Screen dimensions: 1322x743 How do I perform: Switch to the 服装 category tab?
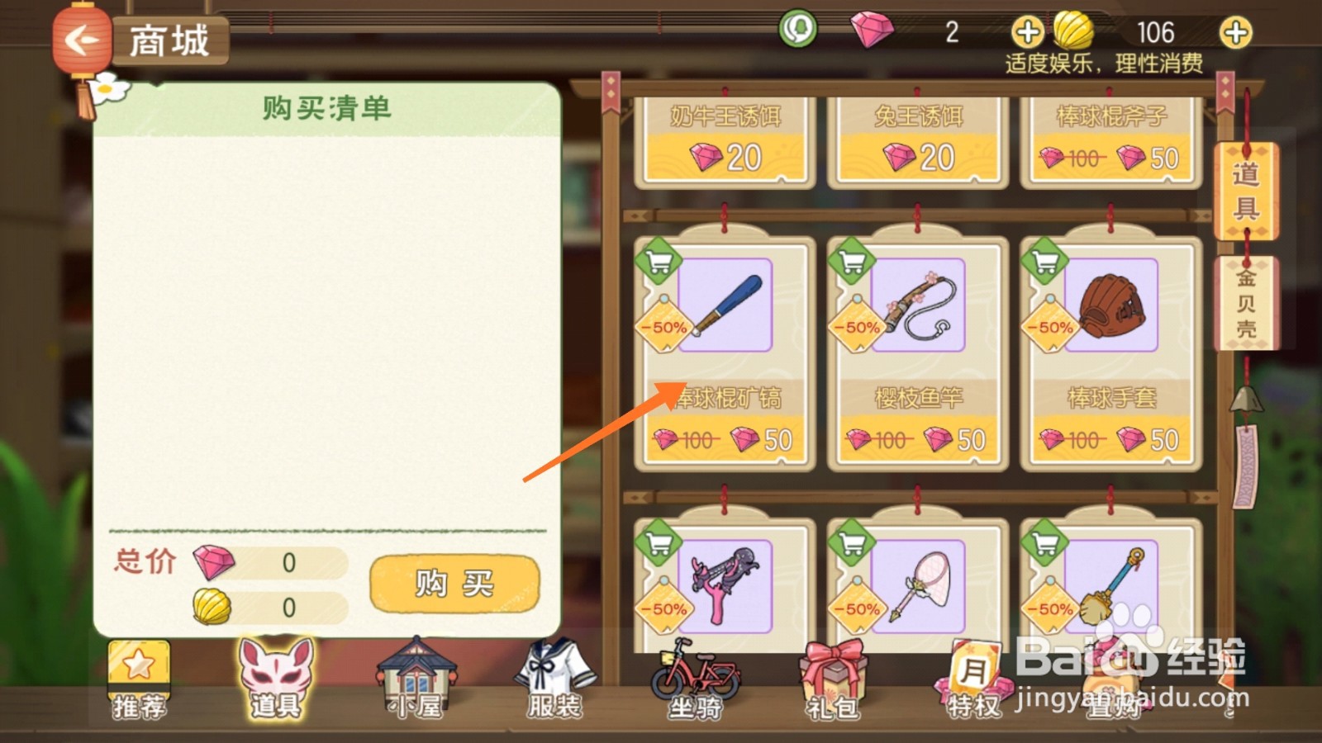coord(555,679)
